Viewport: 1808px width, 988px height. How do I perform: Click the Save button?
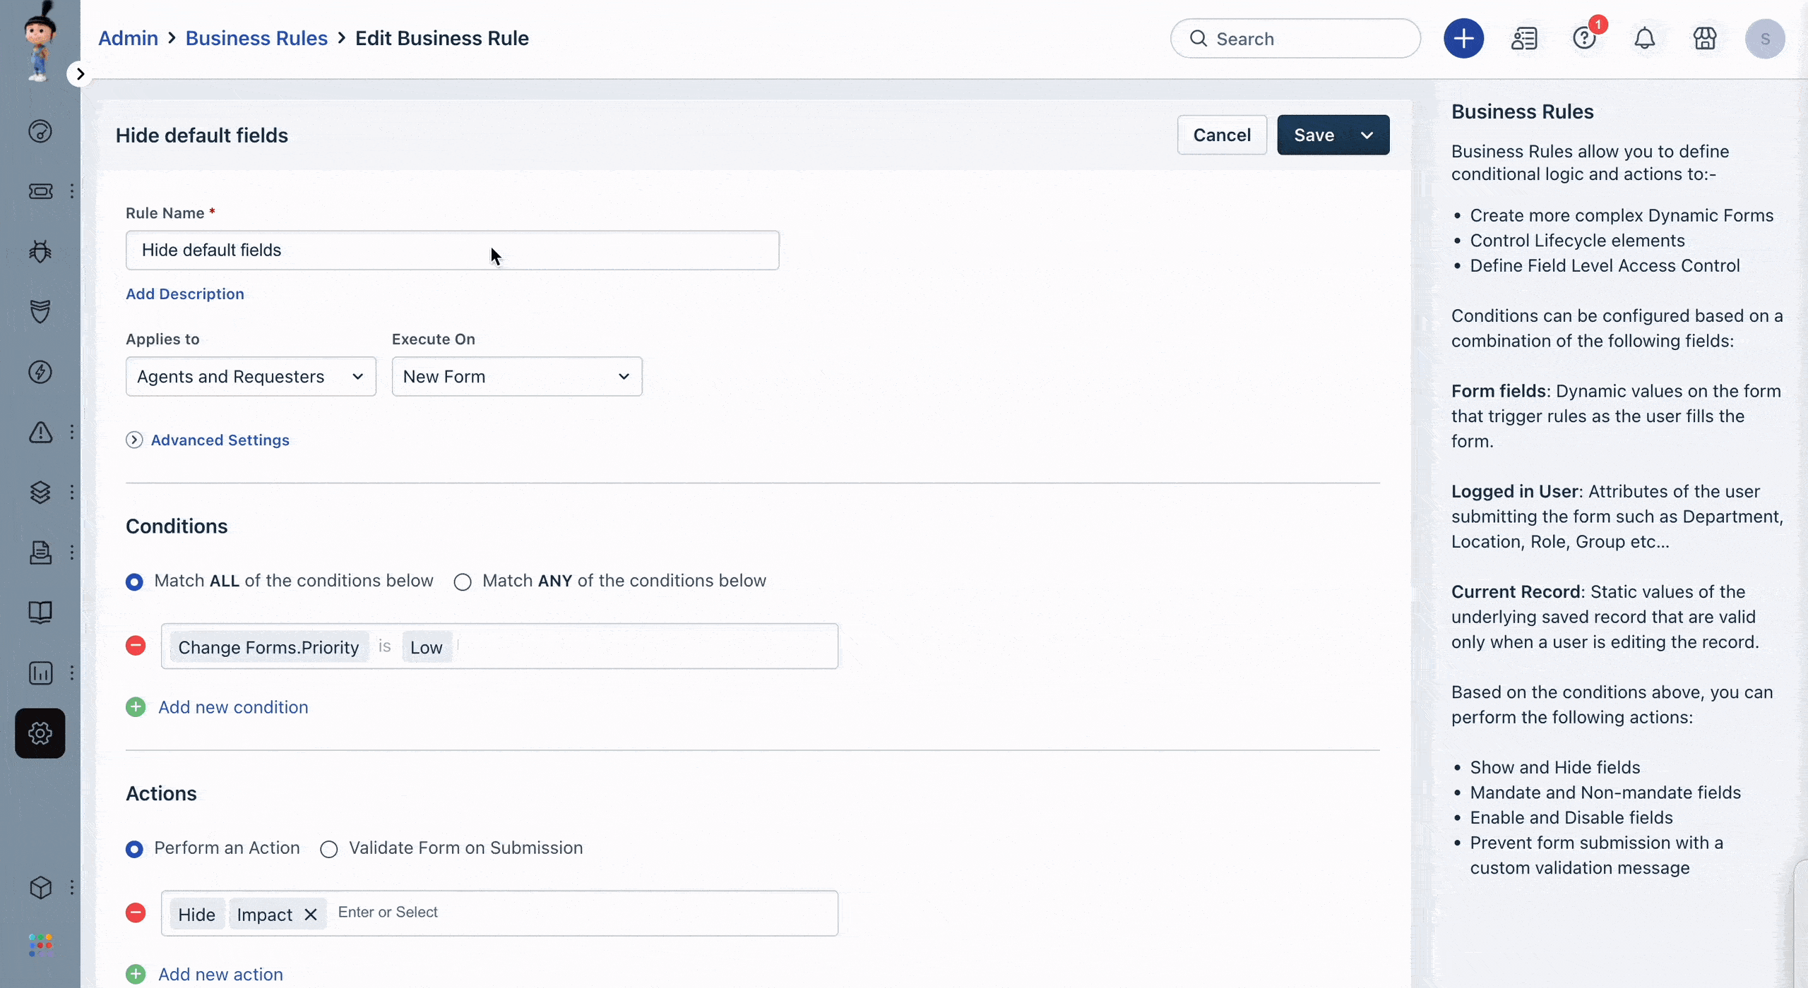click(x=1314, y=134)
